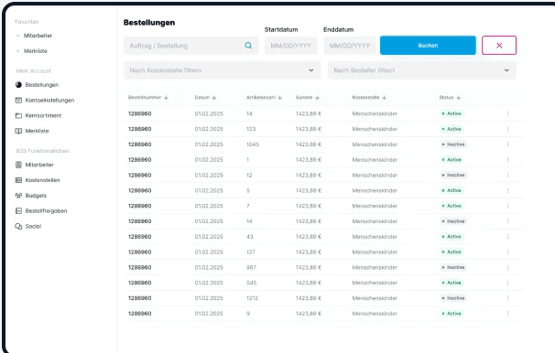This screenshot has width=555, height=353.
Task: Click the Enddatum date field
Action: [350, 46]
